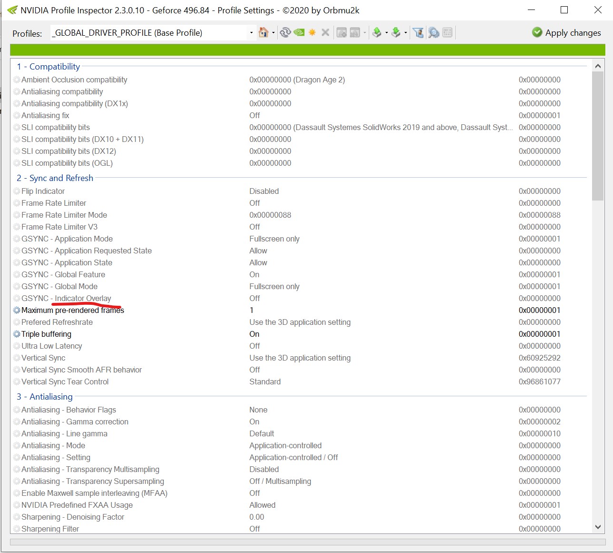This screenshot has height=553, width=613.
Task: Click Enable Maxwell sample interleaving (MFAA)
Action: coord(94,493)
